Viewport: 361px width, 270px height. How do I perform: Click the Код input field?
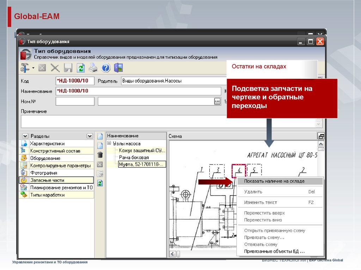75,81
